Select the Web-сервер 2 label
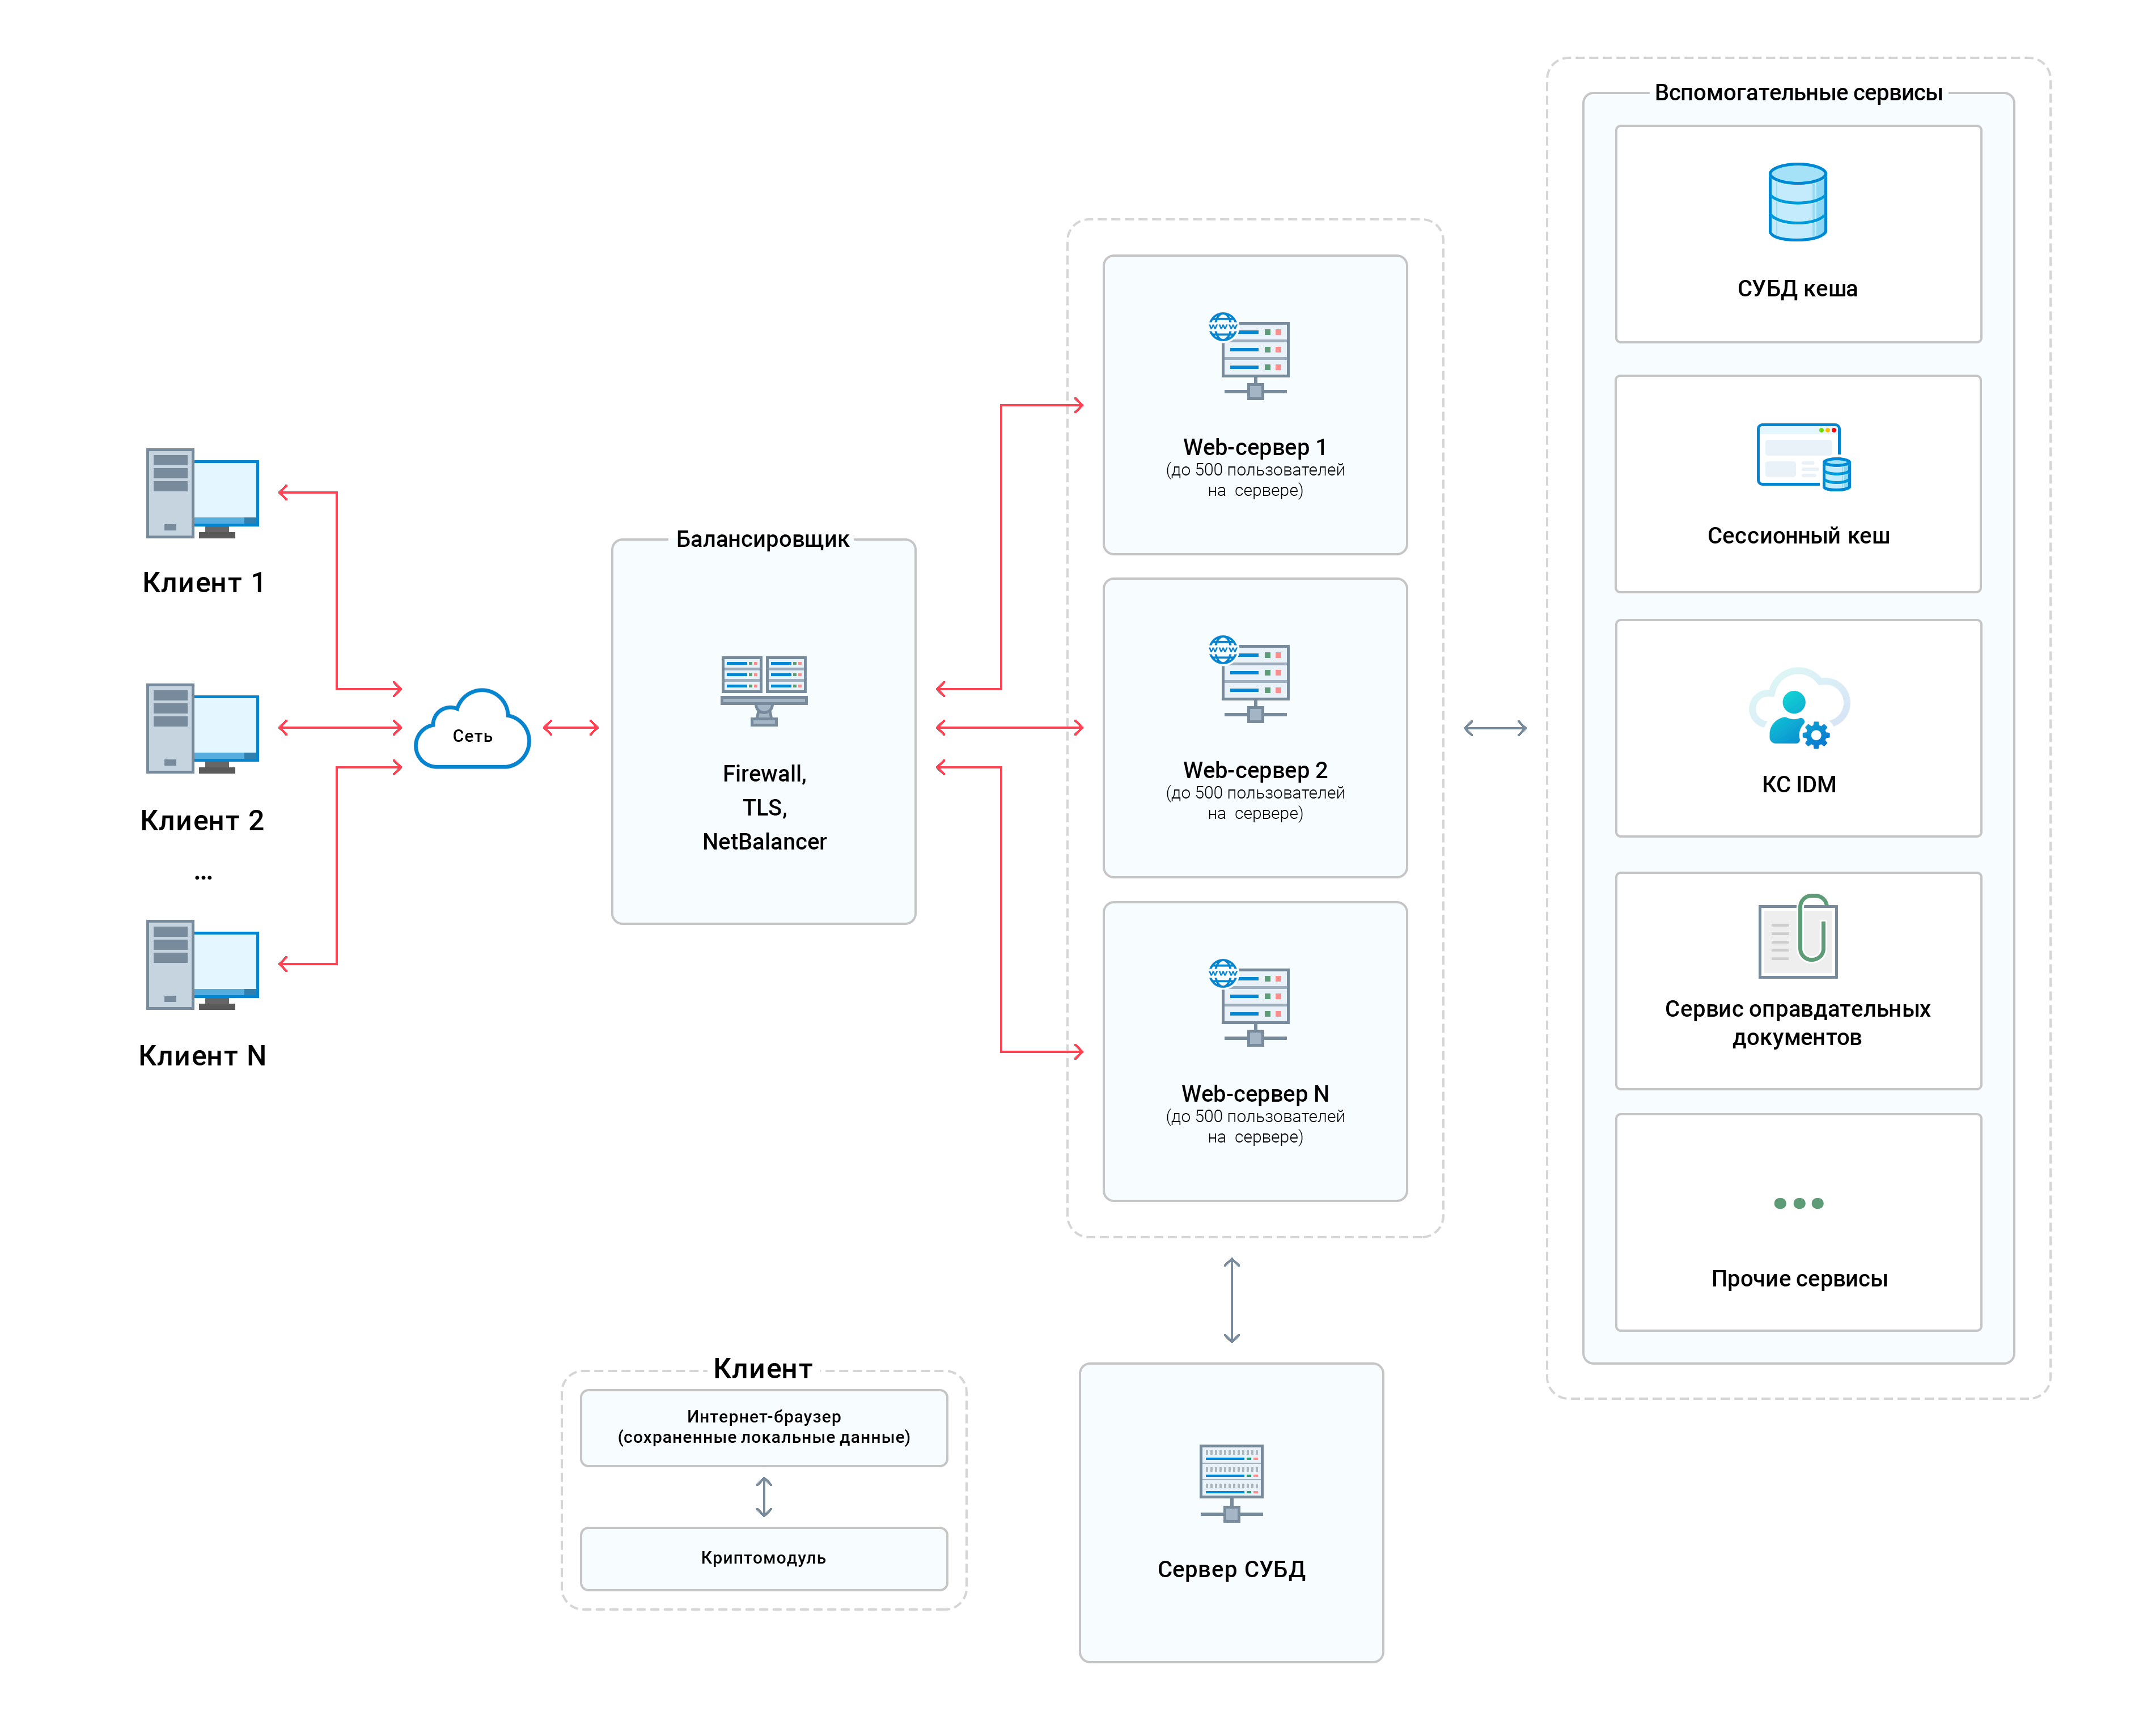The width and height of the screenshot is (2156, 1720). point(1255,771)
